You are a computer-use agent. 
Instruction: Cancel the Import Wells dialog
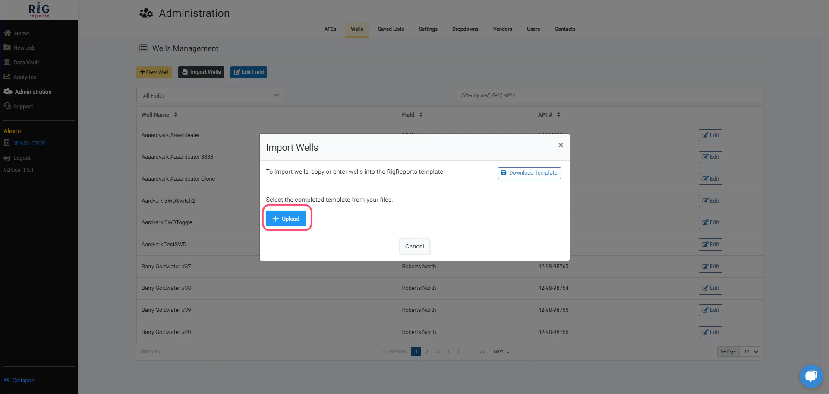point(414,246)
